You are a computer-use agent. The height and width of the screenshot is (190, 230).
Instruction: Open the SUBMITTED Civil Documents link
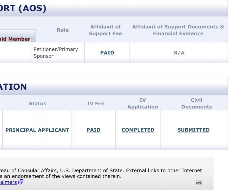(193, 130)
